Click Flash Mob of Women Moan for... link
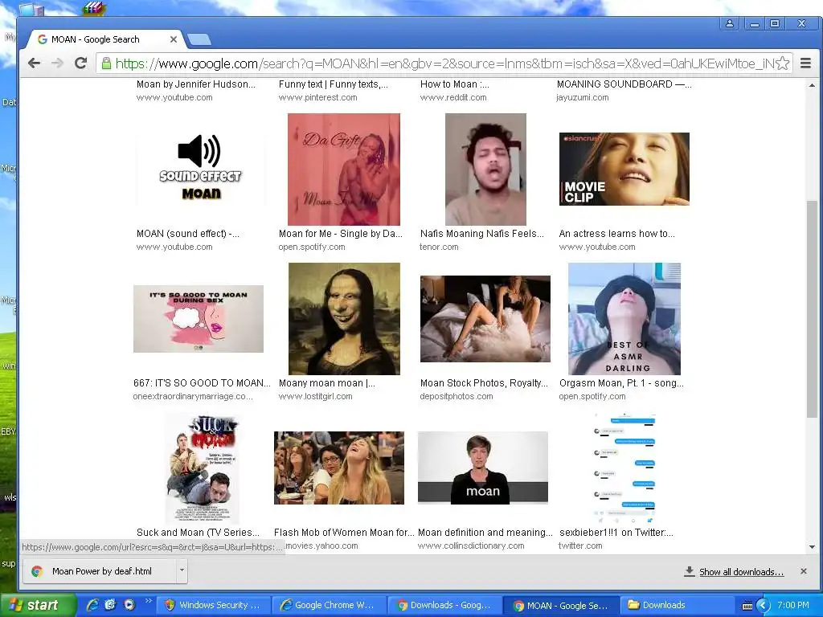Image resolution: width=823 pixels, height=617 pixels. pos(344,533)
